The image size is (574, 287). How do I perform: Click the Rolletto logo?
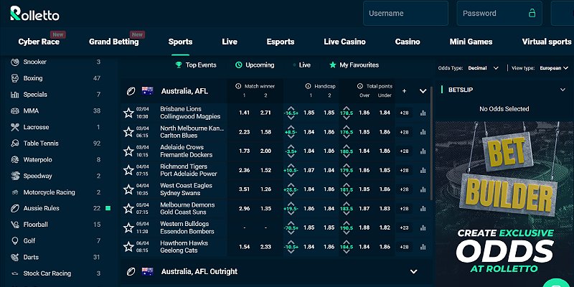pos(34,14)
